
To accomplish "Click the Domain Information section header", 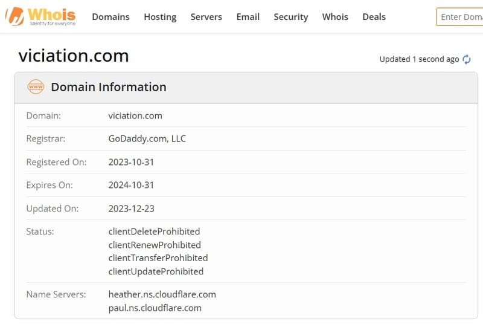I will click(108, 87).
